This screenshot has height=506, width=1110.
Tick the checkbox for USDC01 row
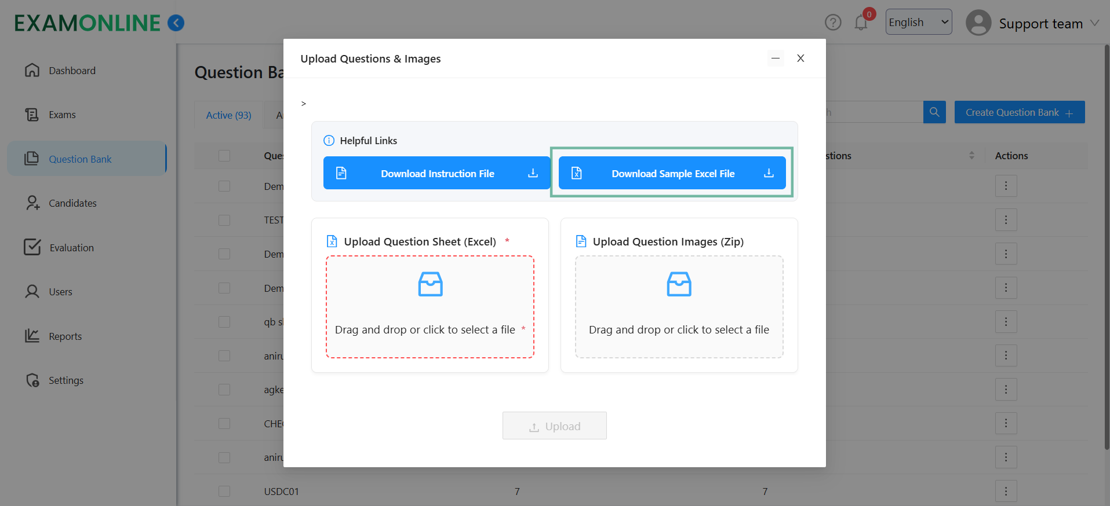224,492
